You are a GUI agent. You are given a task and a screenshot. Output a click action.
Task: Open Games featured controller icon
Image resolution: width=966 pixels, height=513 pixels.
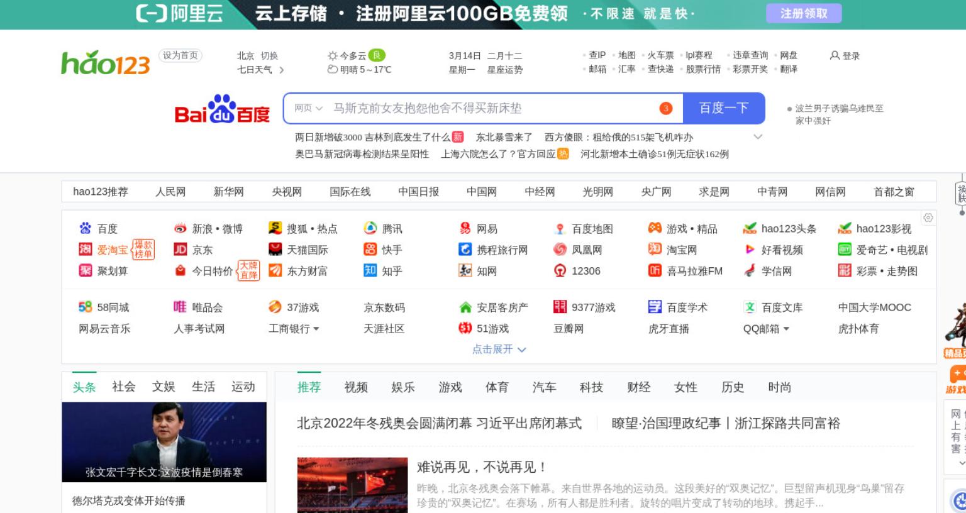click(655, 228)
